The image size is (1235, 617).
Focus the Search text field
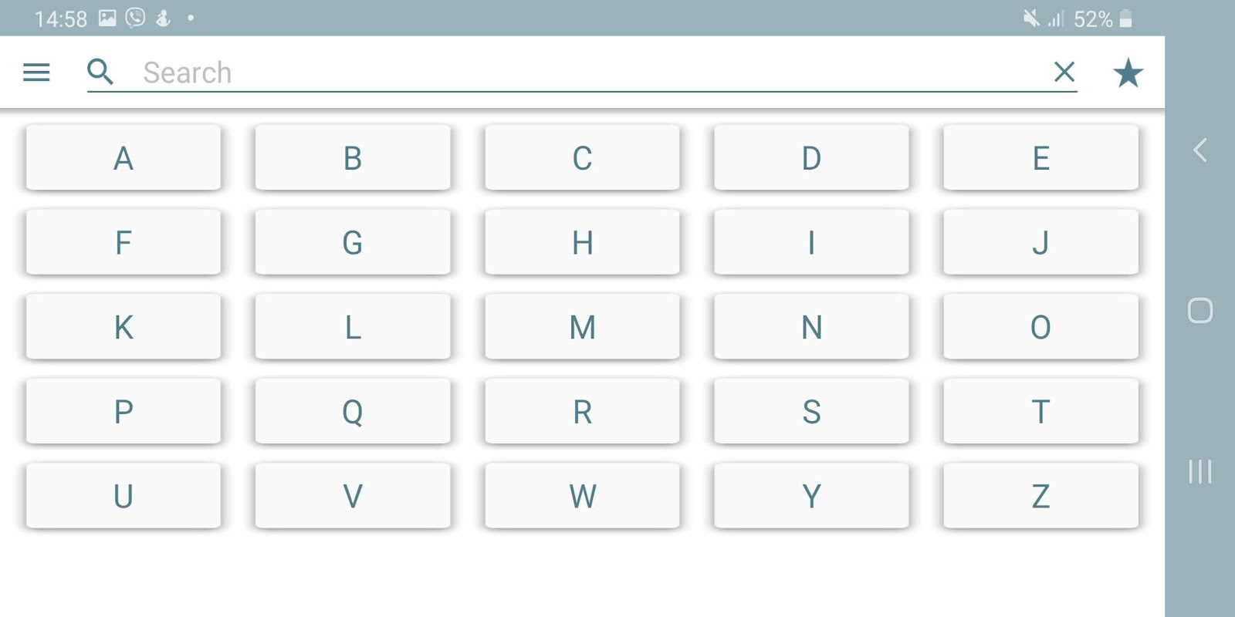[x=594, y=72]
